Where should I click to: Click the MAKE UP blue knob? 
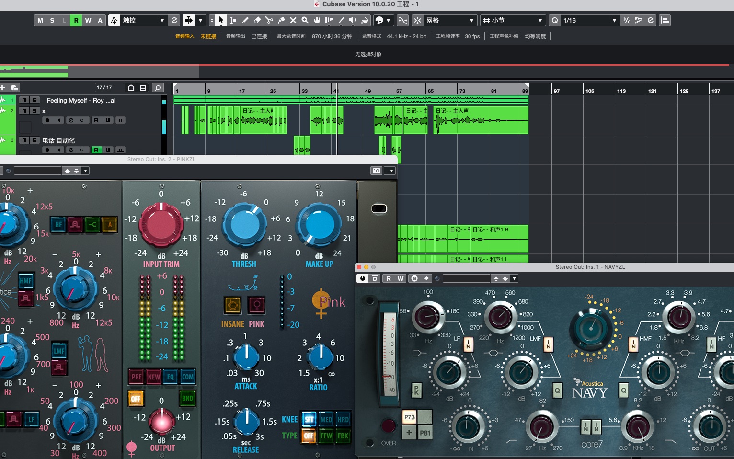(319, 224)
